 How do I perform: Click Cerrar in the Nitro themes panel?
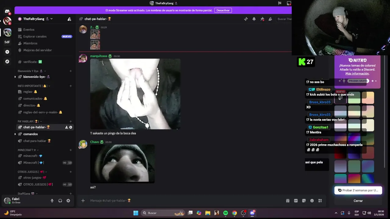tap(358, 201)
